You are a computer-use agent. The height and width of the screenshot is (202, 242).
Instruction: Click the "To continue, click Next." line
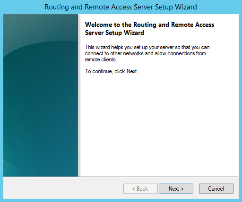112,71
